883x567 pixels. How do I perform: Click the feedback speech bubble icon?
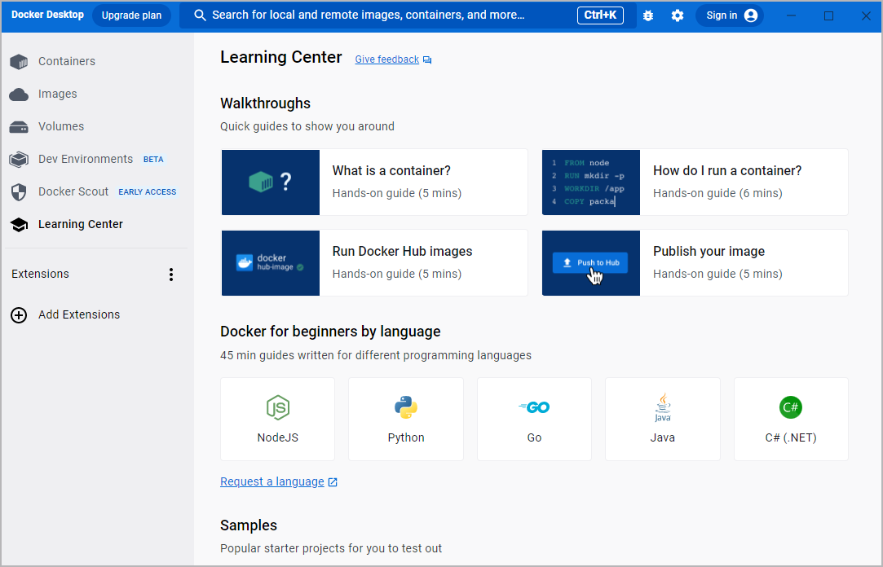point(427,60)
